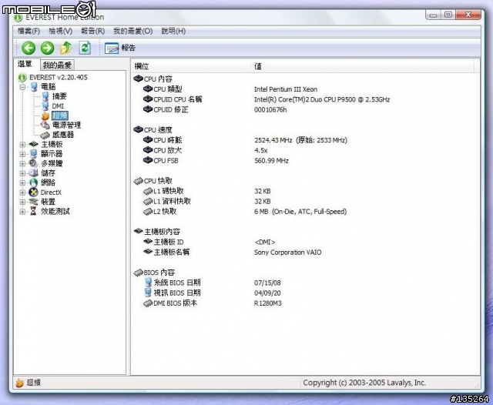Viewport: 493px width, 405px height.
Task: Switch to the 我的最愛 tab
Action: (x=57, y=65)
